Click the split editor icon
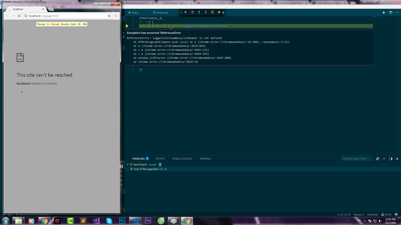 click(391, 13)
